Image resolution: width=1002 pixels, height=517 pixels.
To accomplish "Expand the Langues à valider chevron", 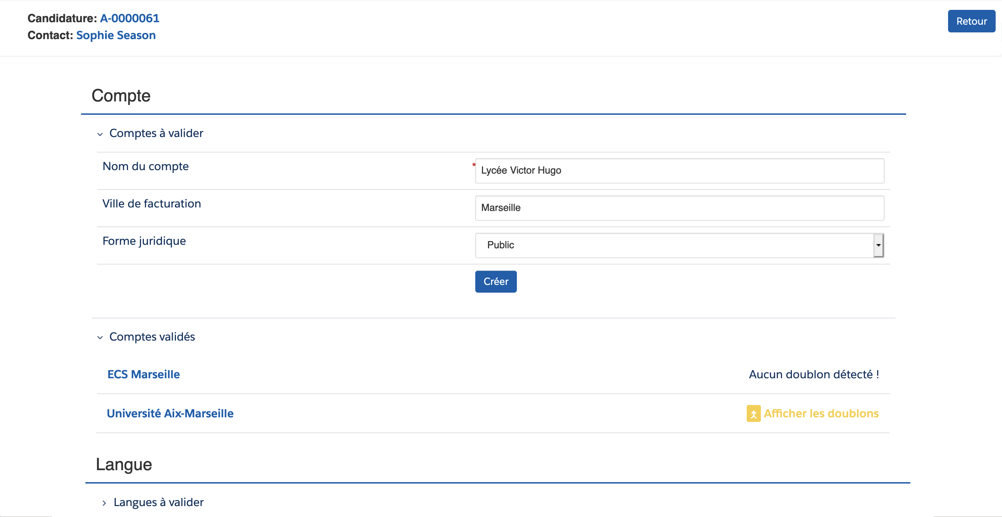I will tap(104, 503).
